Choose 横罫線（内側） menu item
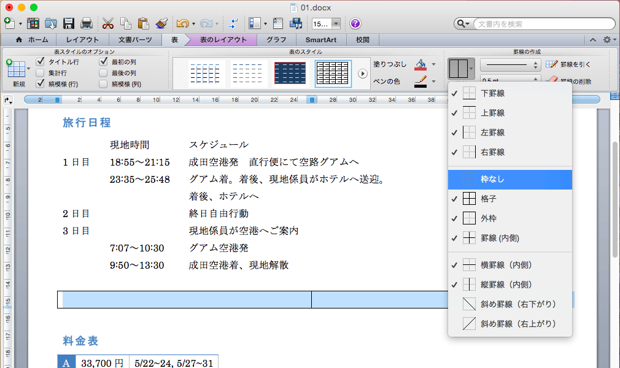The width and height of the screenshot is (620, 368). [510, 265]
